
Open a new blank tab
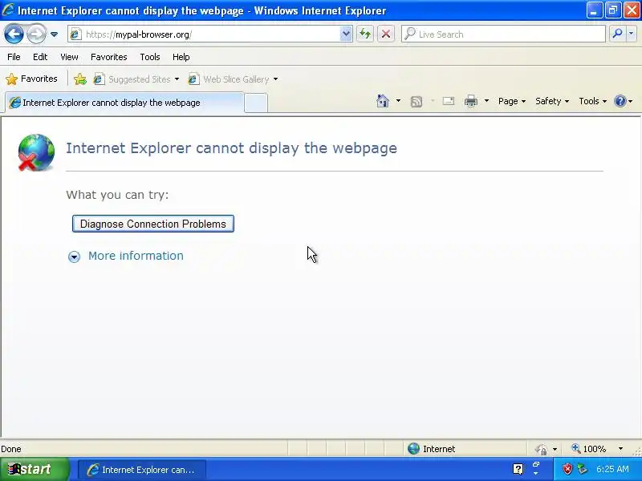[x=256, y=103]
